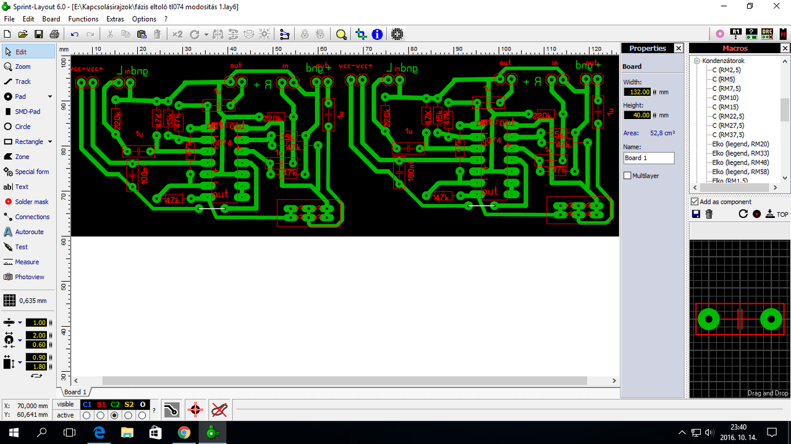Select the Autoroute tool
791x444 pixels.
coord(27,232)
